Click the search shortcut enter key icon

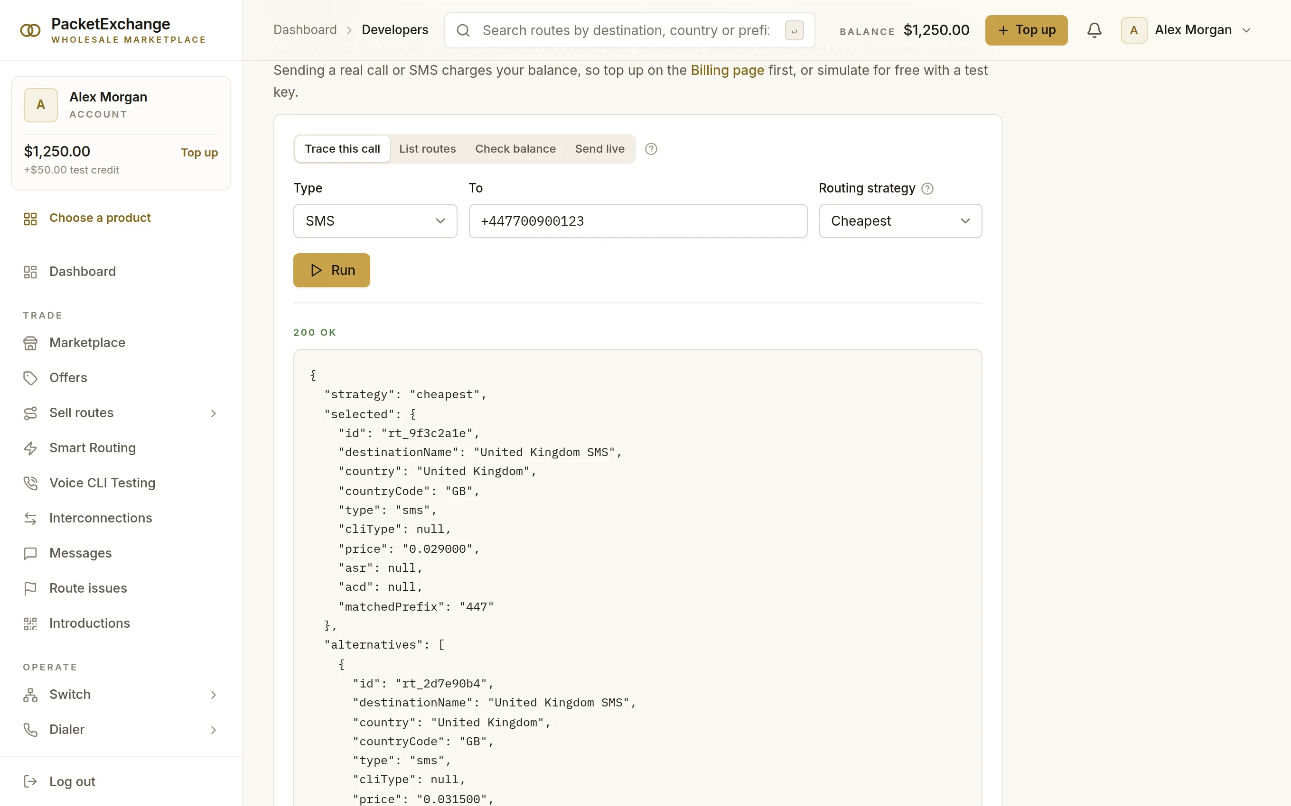(x=795, y=30)
